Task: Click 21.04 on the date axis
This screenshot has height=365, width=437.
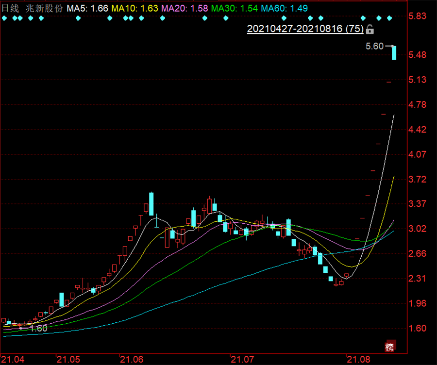Action: tap(13, 360)
